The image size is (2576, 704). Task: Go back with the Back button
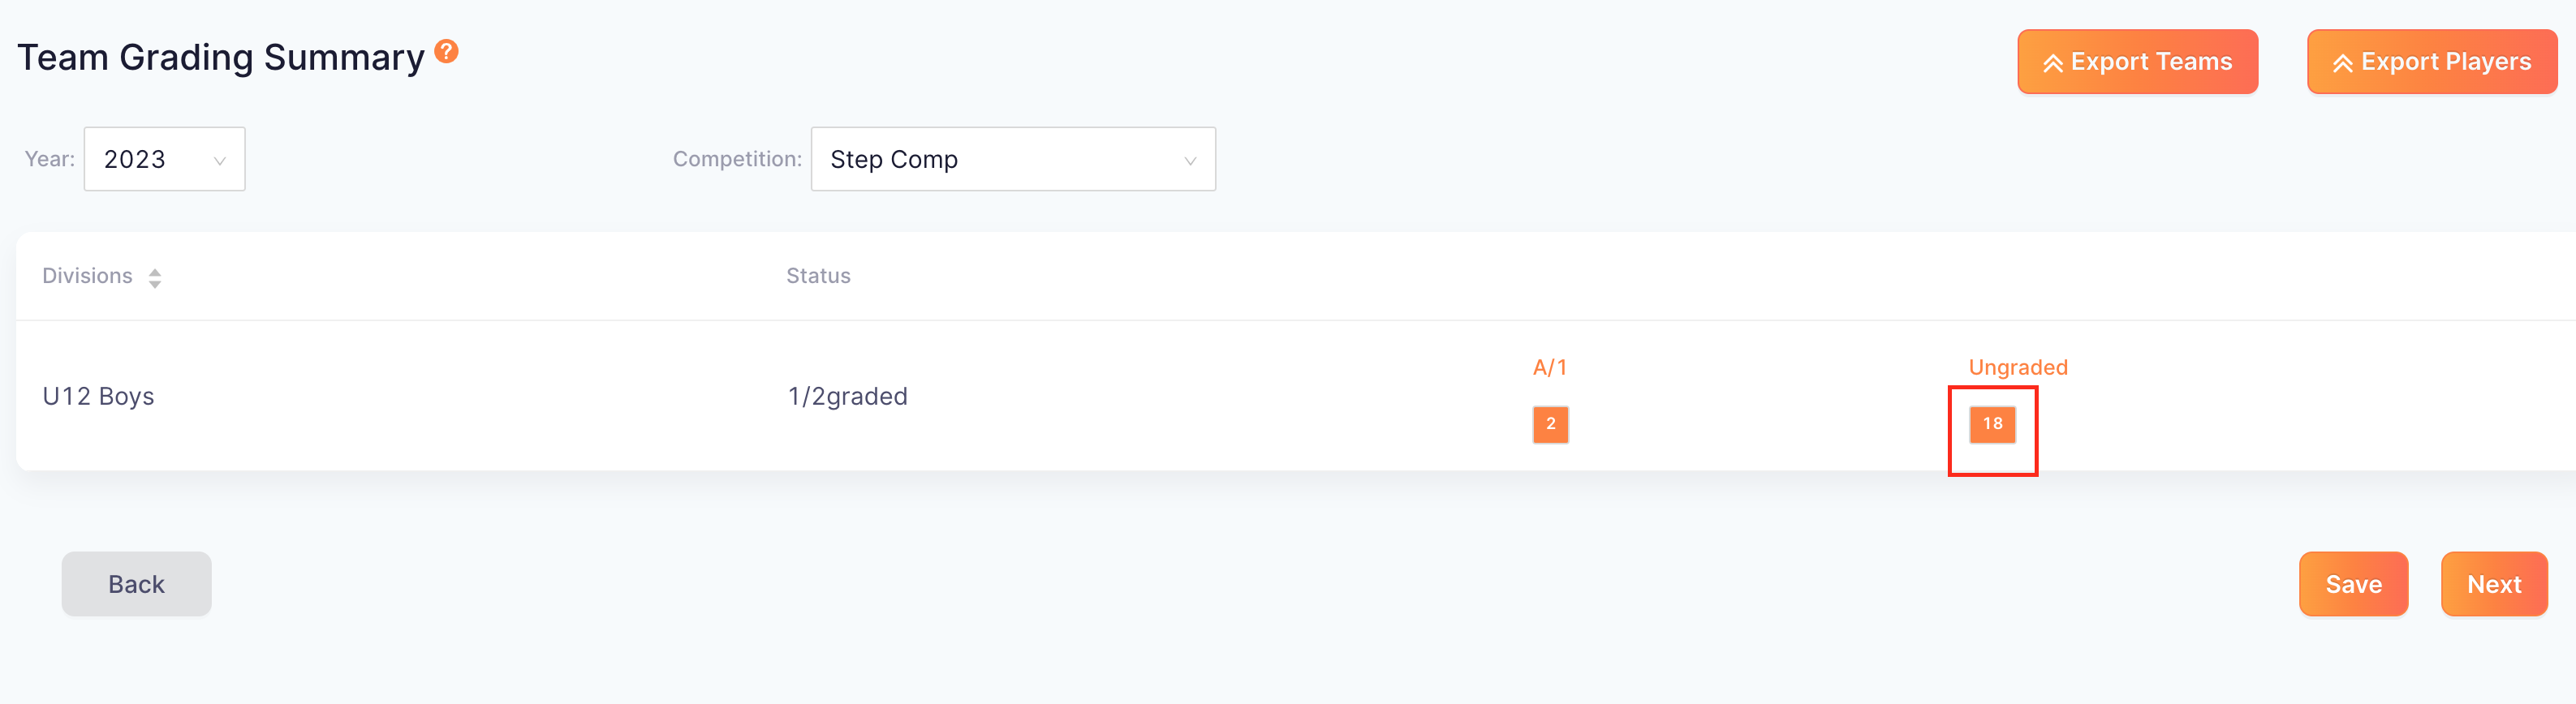tap(137, 584)
